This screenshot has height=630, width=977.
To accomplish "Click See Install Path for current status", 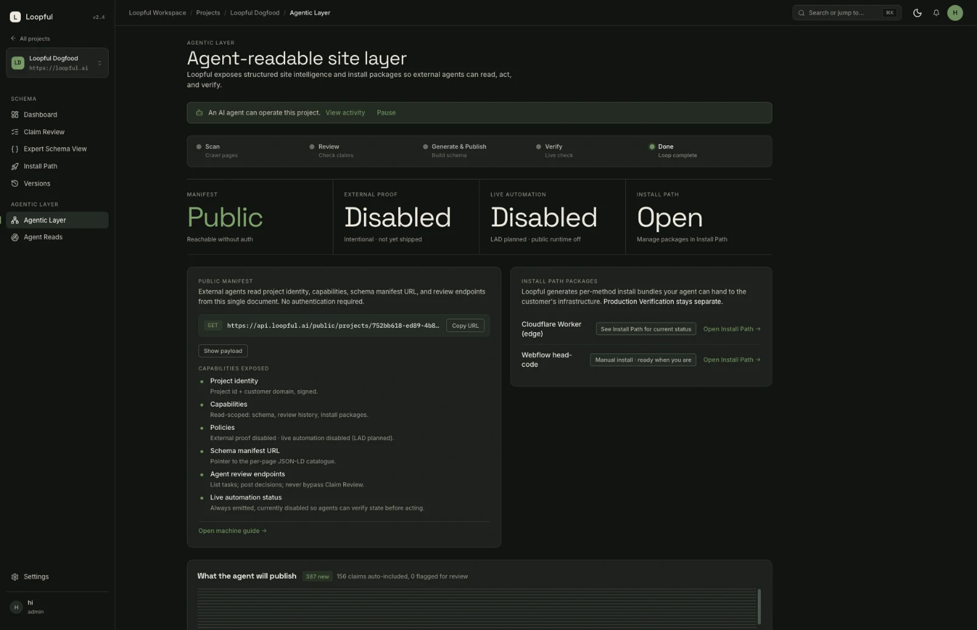I will (646, 329).
